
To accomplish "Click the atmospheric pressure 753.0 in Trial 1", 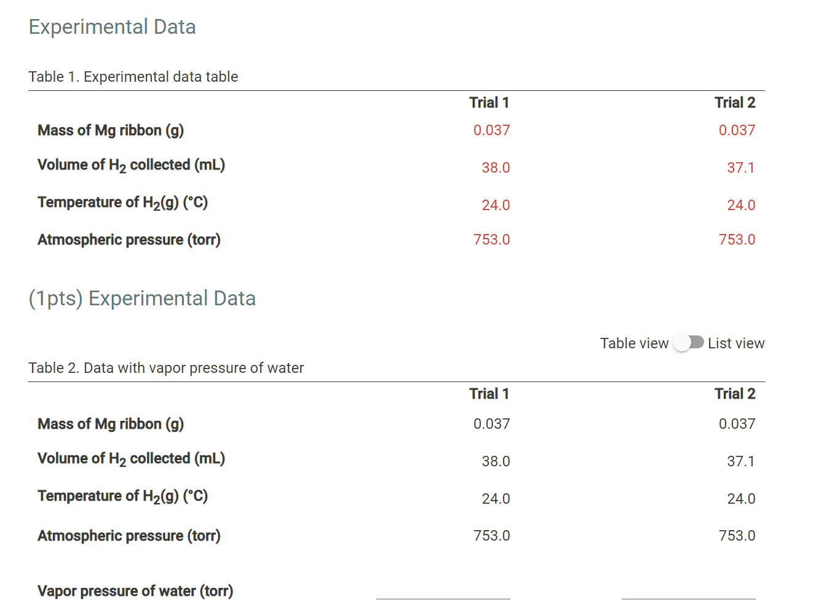I will point(492,239).
